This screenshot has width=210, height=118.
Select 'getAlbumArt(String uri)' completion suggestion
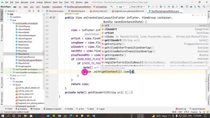pyautogui.click(x=155, y=40)
